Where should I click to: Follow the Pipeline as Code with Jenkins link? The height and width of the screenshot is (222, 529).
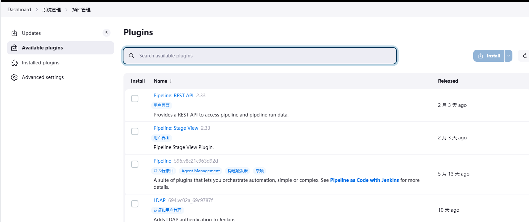click(364, 180)
